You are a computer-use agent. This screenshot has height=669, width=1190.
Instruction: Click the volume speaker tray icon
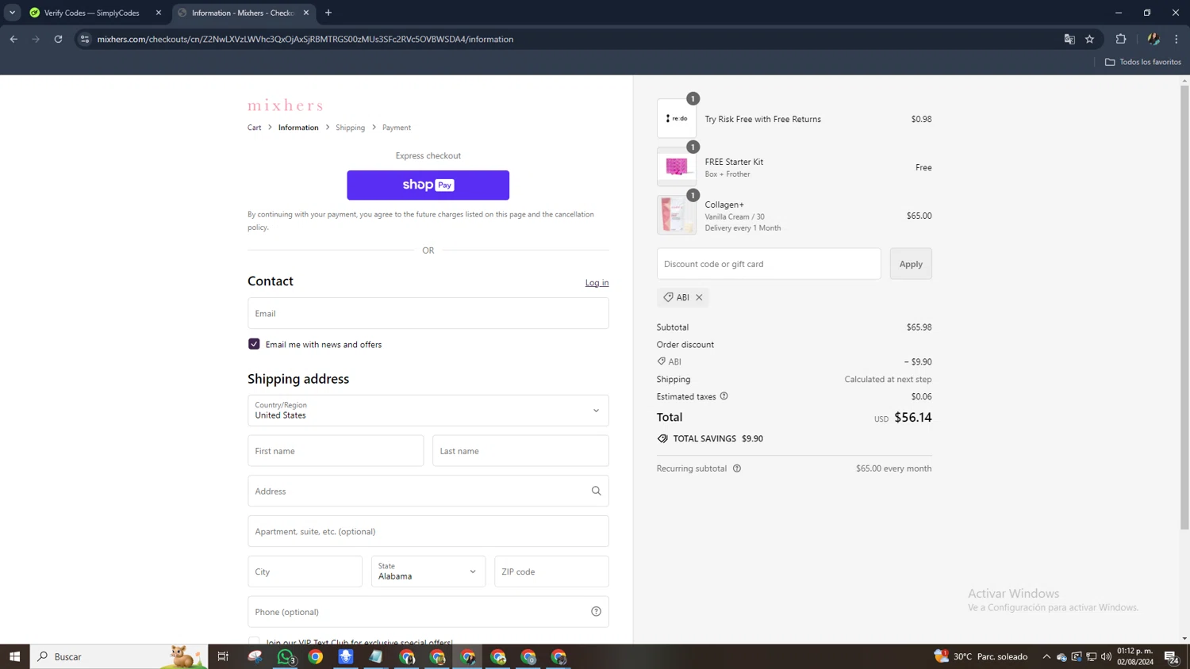click(x=1106, y=656)
